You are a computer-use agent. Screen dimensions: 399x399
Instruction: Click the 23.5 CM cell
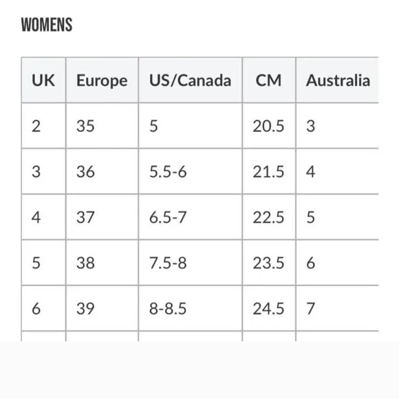point(269,263)
